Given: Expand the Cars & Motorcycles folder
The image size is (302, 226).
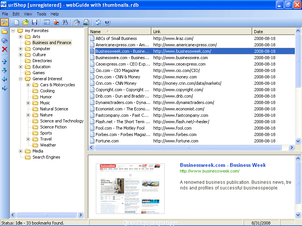Looking at the screenshot, I should (28, 85).
